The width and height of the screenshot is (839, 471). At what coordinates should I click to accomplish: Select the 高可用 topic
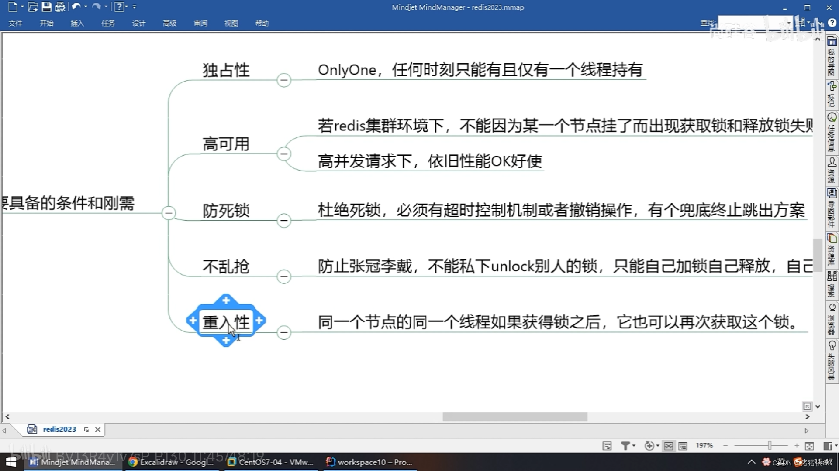[x=226, y=144]
